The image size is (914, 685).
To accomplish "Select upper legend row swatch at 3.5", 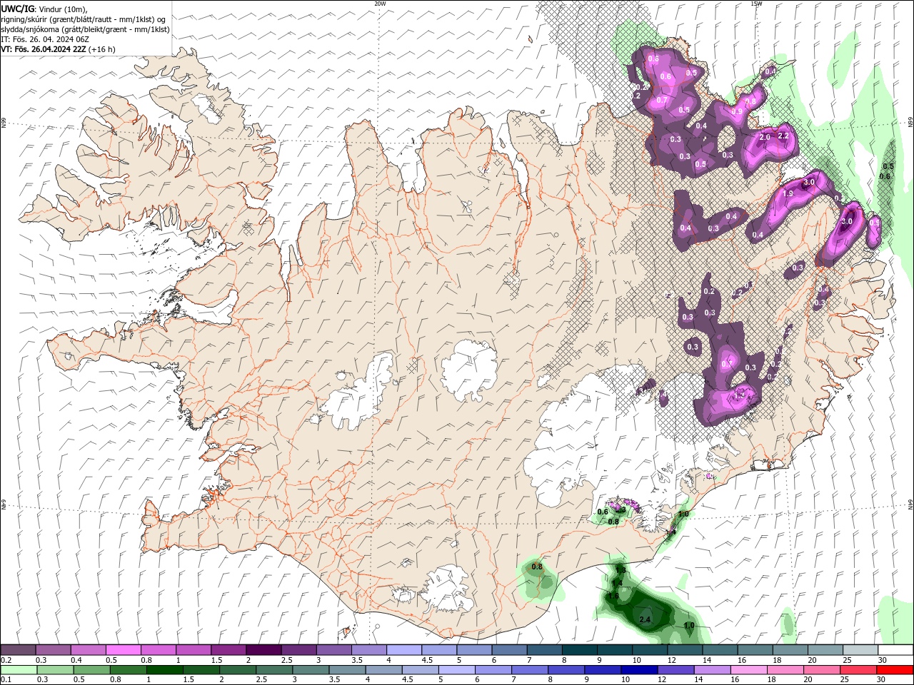I will (x=368, y=649).
